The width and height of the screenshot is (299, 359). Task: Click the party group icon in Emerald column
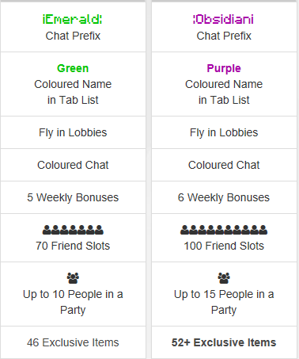pyautogui.click(x=73, y=278)
